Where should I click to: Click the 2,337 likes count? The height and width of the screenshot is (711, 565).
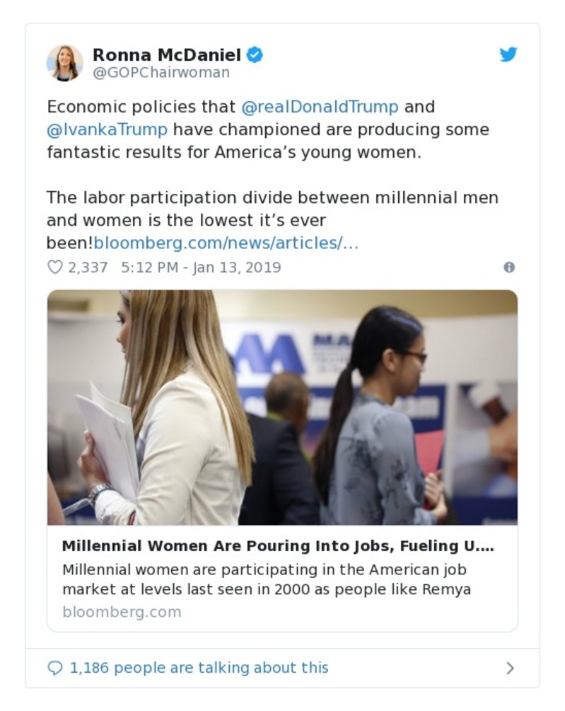pyautogui.click(x=88, y=267)
